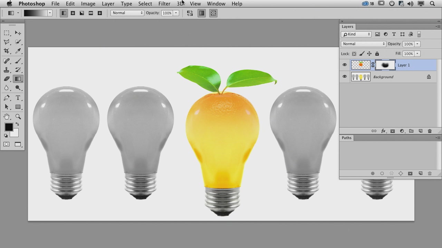Select the Spot Healing Brush tool
The width and height of the screenshot is (442, 248).
[x=7, y=61]
